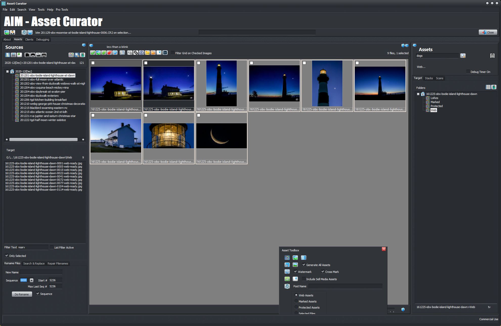Click the thumbs-up icon in Asset Toolbox

[287, 279]
